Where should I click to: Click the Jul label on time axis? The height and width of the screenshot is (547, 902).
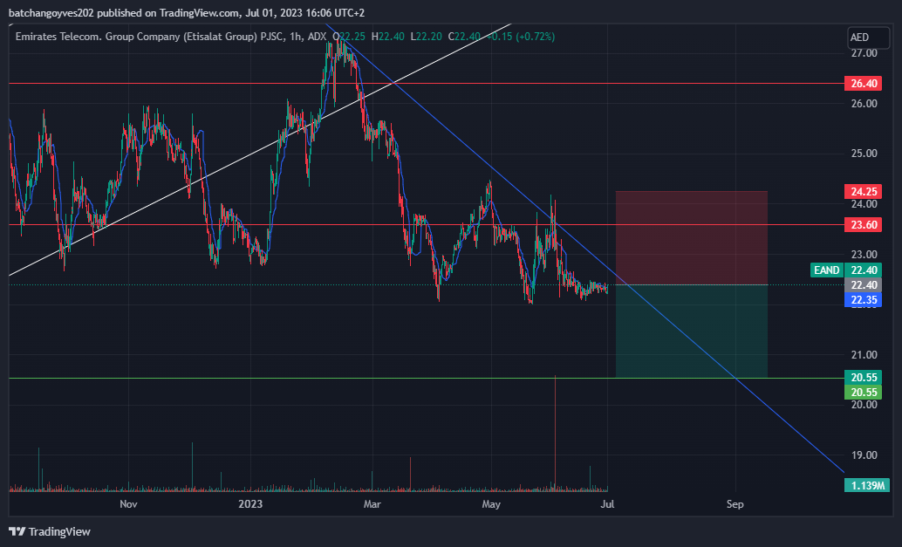pyautogui.click(x=607, y=504)
